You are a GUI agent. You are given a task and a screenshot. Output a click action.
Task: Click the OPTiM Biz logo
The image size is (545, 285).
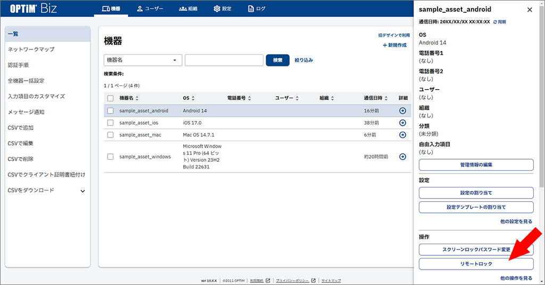coord(33,8)
